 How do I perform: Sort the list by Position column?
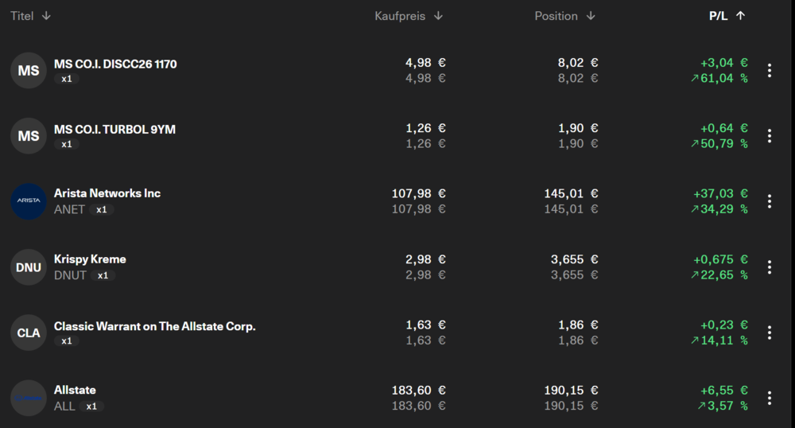click(x=564, y=16)
